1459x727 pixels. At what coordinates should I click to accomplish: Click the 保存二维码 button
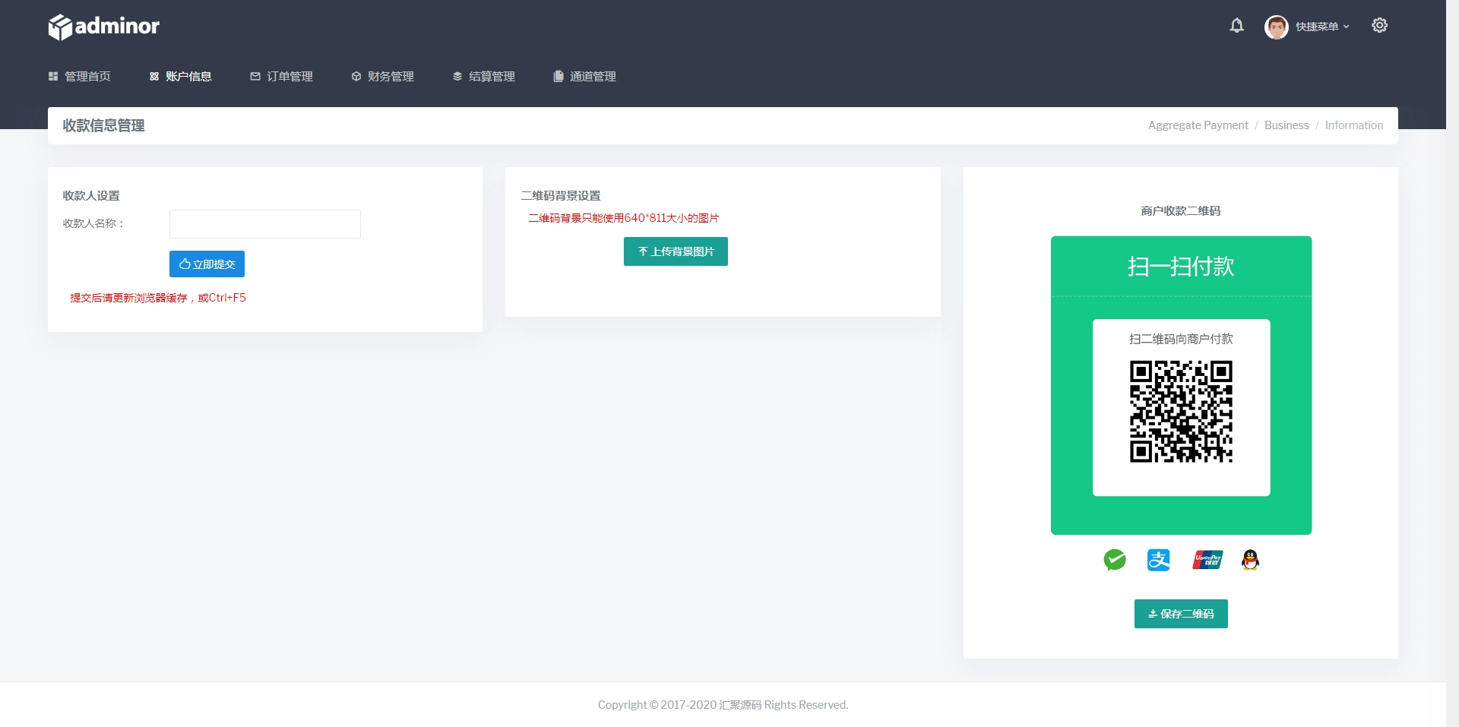(1181, 614)
